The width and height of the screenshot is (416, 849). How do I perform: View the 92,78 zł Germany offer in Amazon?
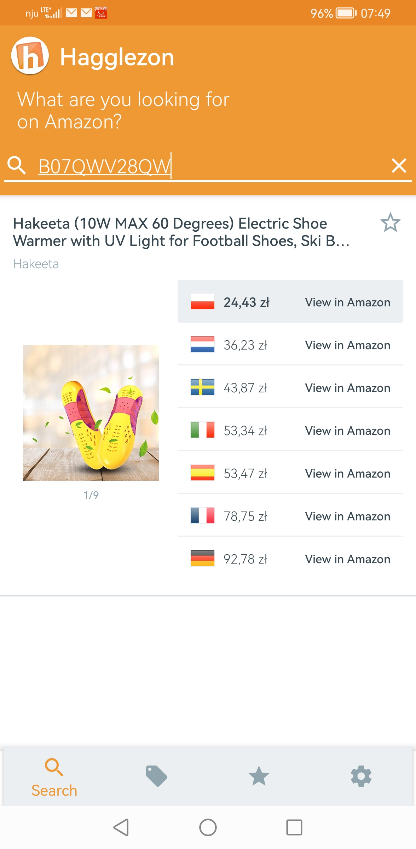(x=347, y=559)
